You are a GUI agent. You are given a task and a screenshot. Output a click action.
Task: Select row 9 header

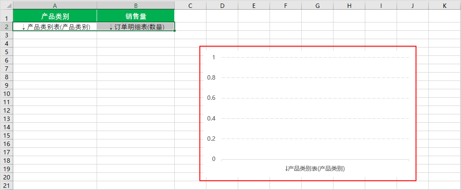coord(7,85)
